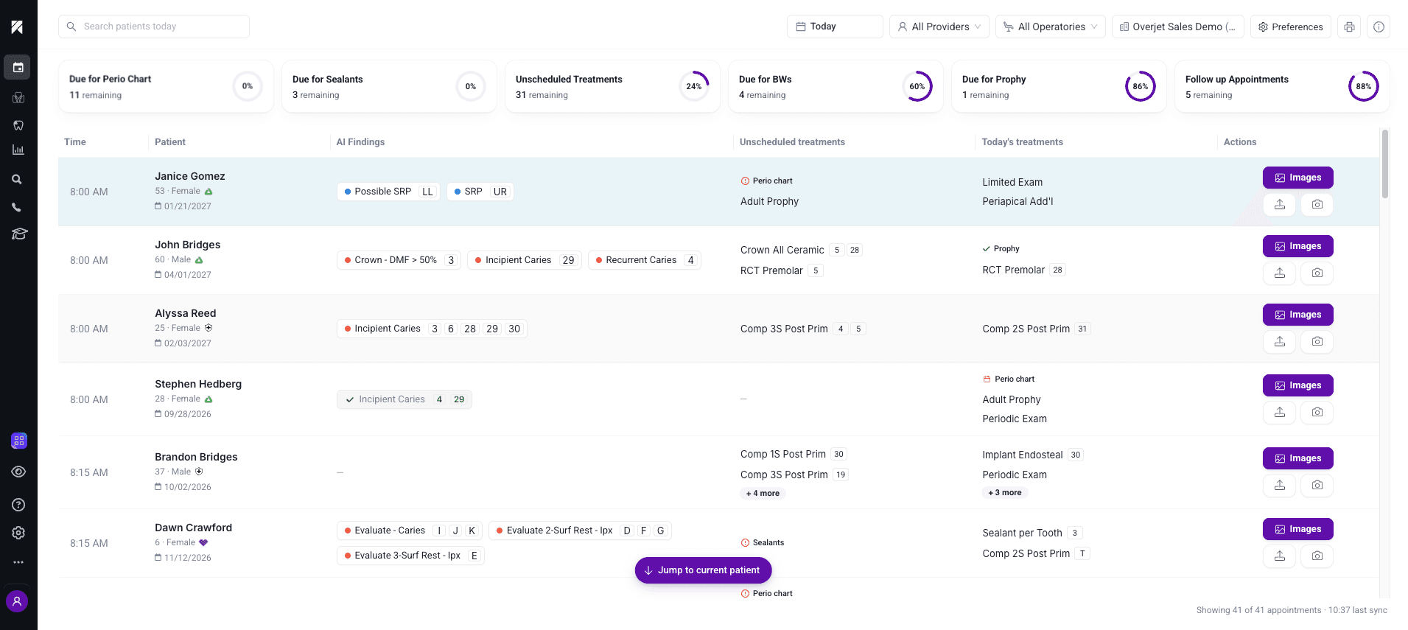The image size is (1408, 630).
Task: Click the Search patients today field
Action: [x=154, y=27]
